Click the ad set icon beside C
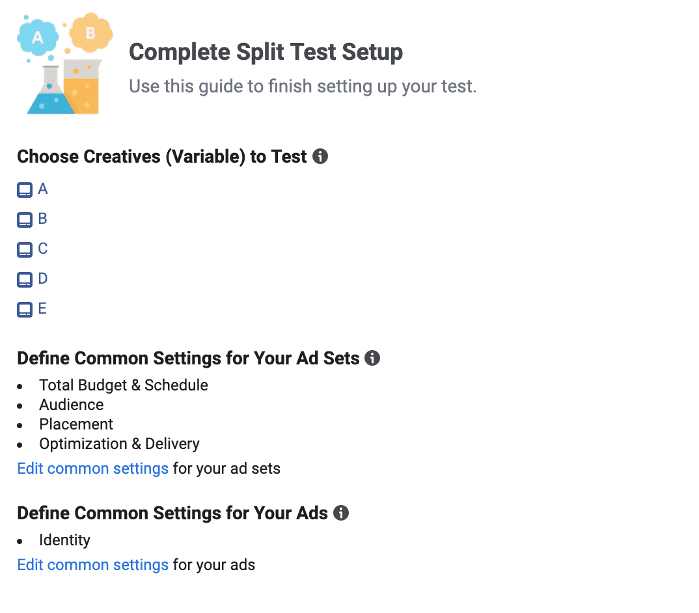This screenshot has width=699, height=613. [25, 250]
